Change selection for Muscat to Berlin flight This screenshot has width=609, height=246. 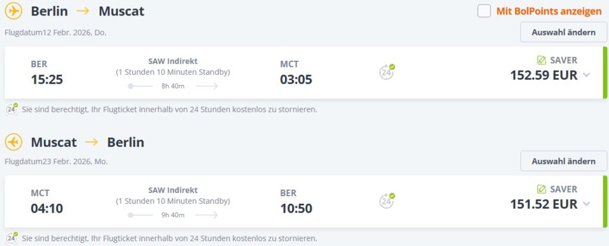click(564, 161)
